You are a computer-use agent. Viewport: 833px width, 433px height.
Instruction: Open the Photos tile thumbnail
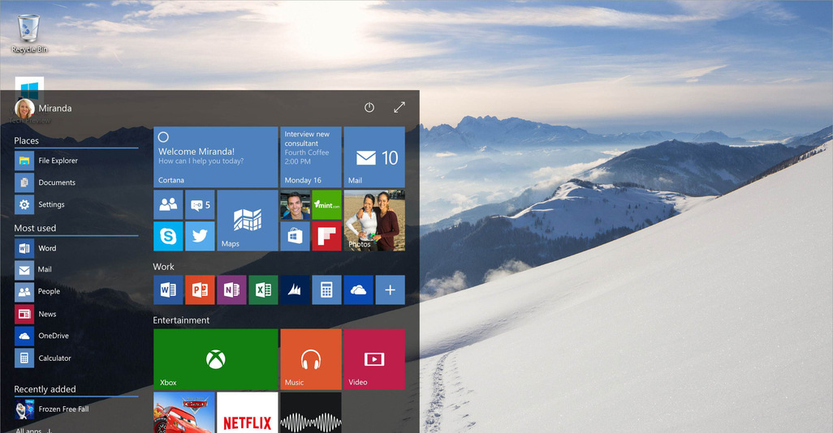[374, 221]
